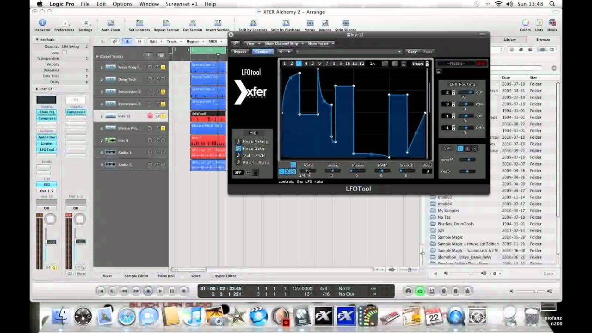
Task: Click the plugin link chain icon
Action: point(236,43)
